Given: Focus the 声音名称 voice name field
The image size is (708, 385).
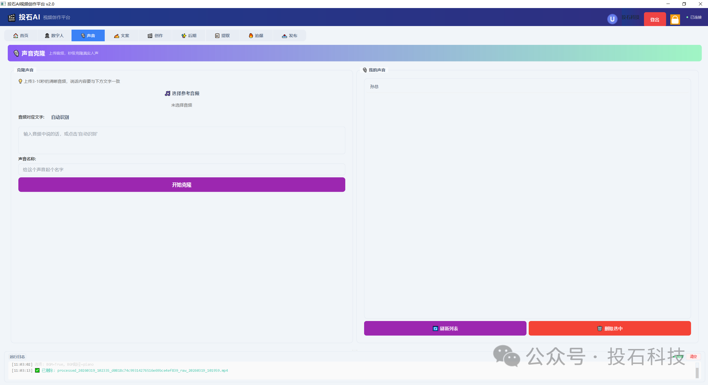Looking at the screenshot, I should [x=182, y=170].
